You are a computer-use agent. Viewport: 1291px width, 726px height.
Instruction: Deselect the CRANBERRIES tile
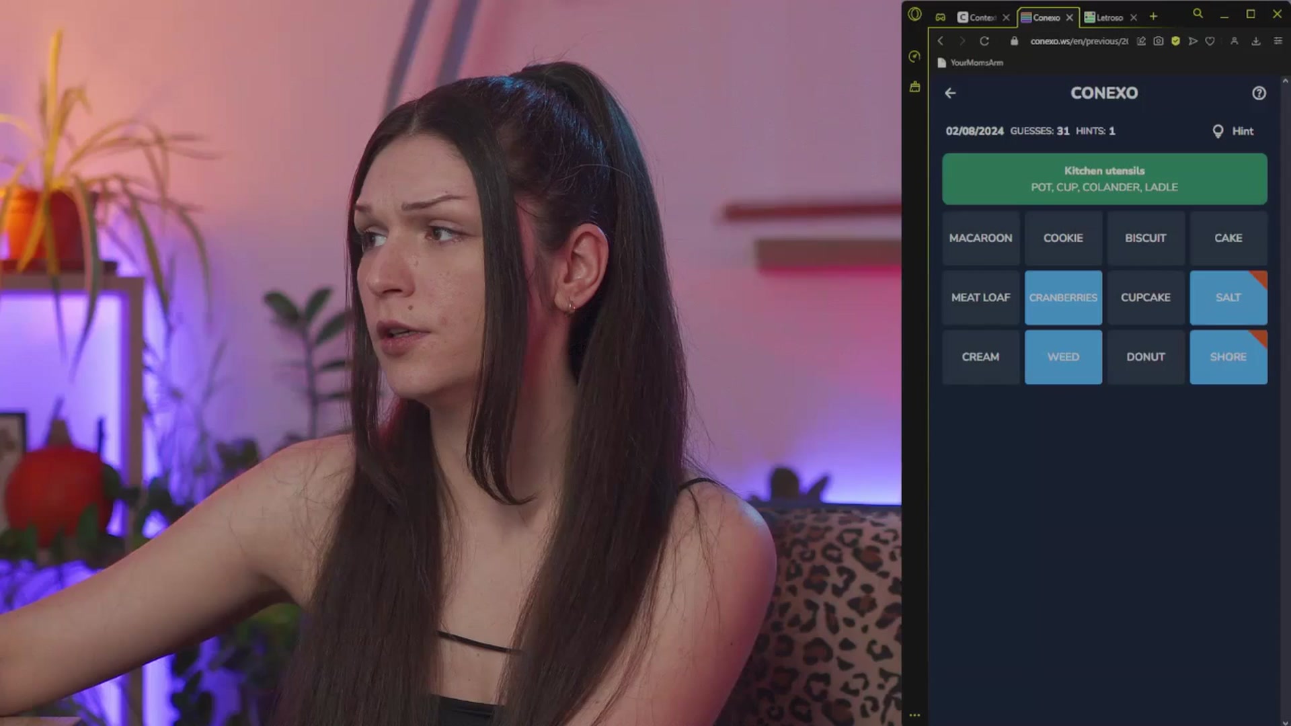(x=1063, y=297)
